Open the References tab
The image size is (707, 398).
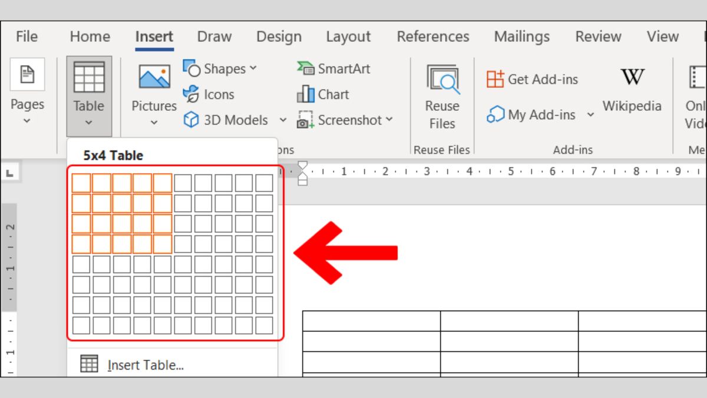(x=433, y=37)
